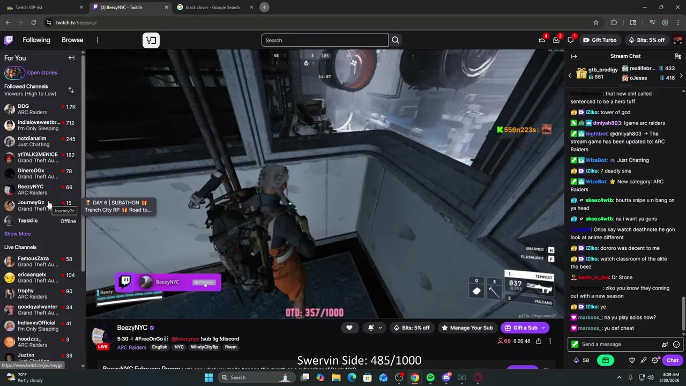This screenshot has height=386, width=686.
Task: Click the fivem stream tag
Action: 230,347
